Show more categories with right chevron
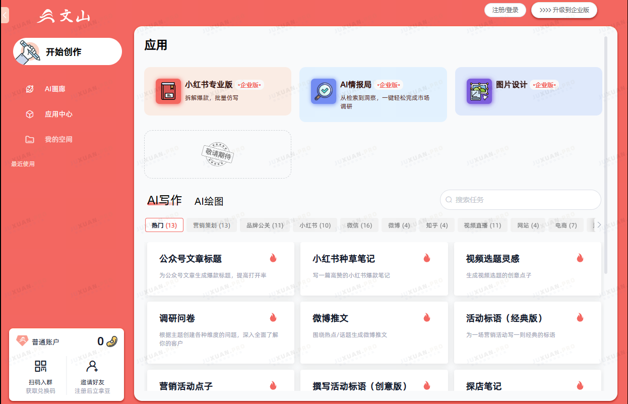Image resolution: width=628 pixels, height=404 pixels. coord(599,225)
